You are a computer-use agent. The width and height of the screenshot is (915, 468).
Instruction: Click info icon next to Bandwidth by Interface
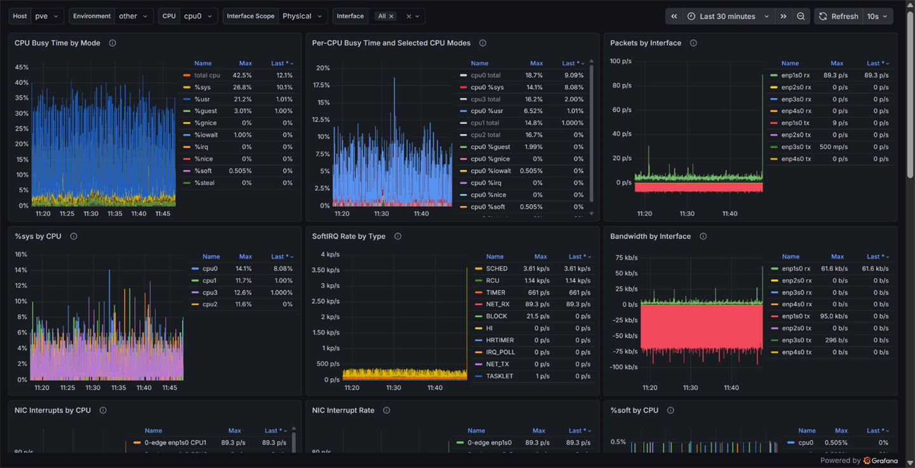tap(703, 237)
